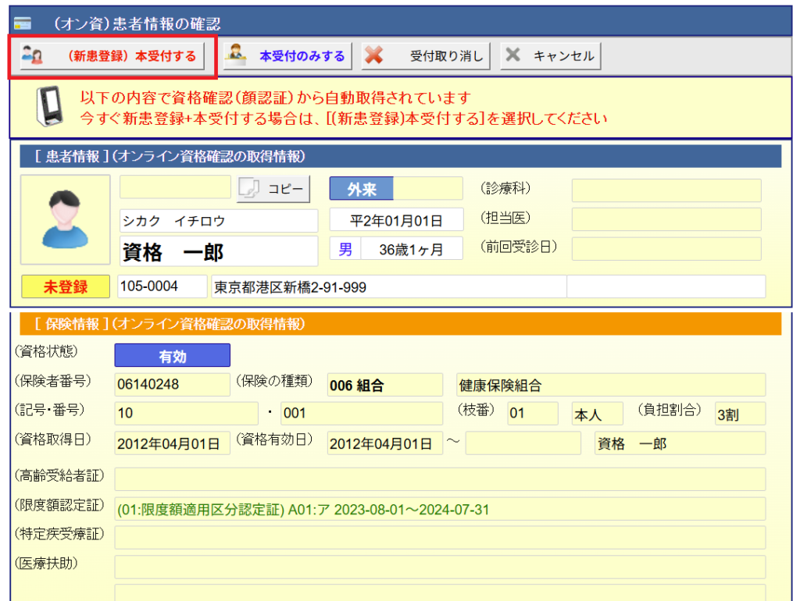Select the 外来 status label

pyautogui.click(x=361, y=190)
